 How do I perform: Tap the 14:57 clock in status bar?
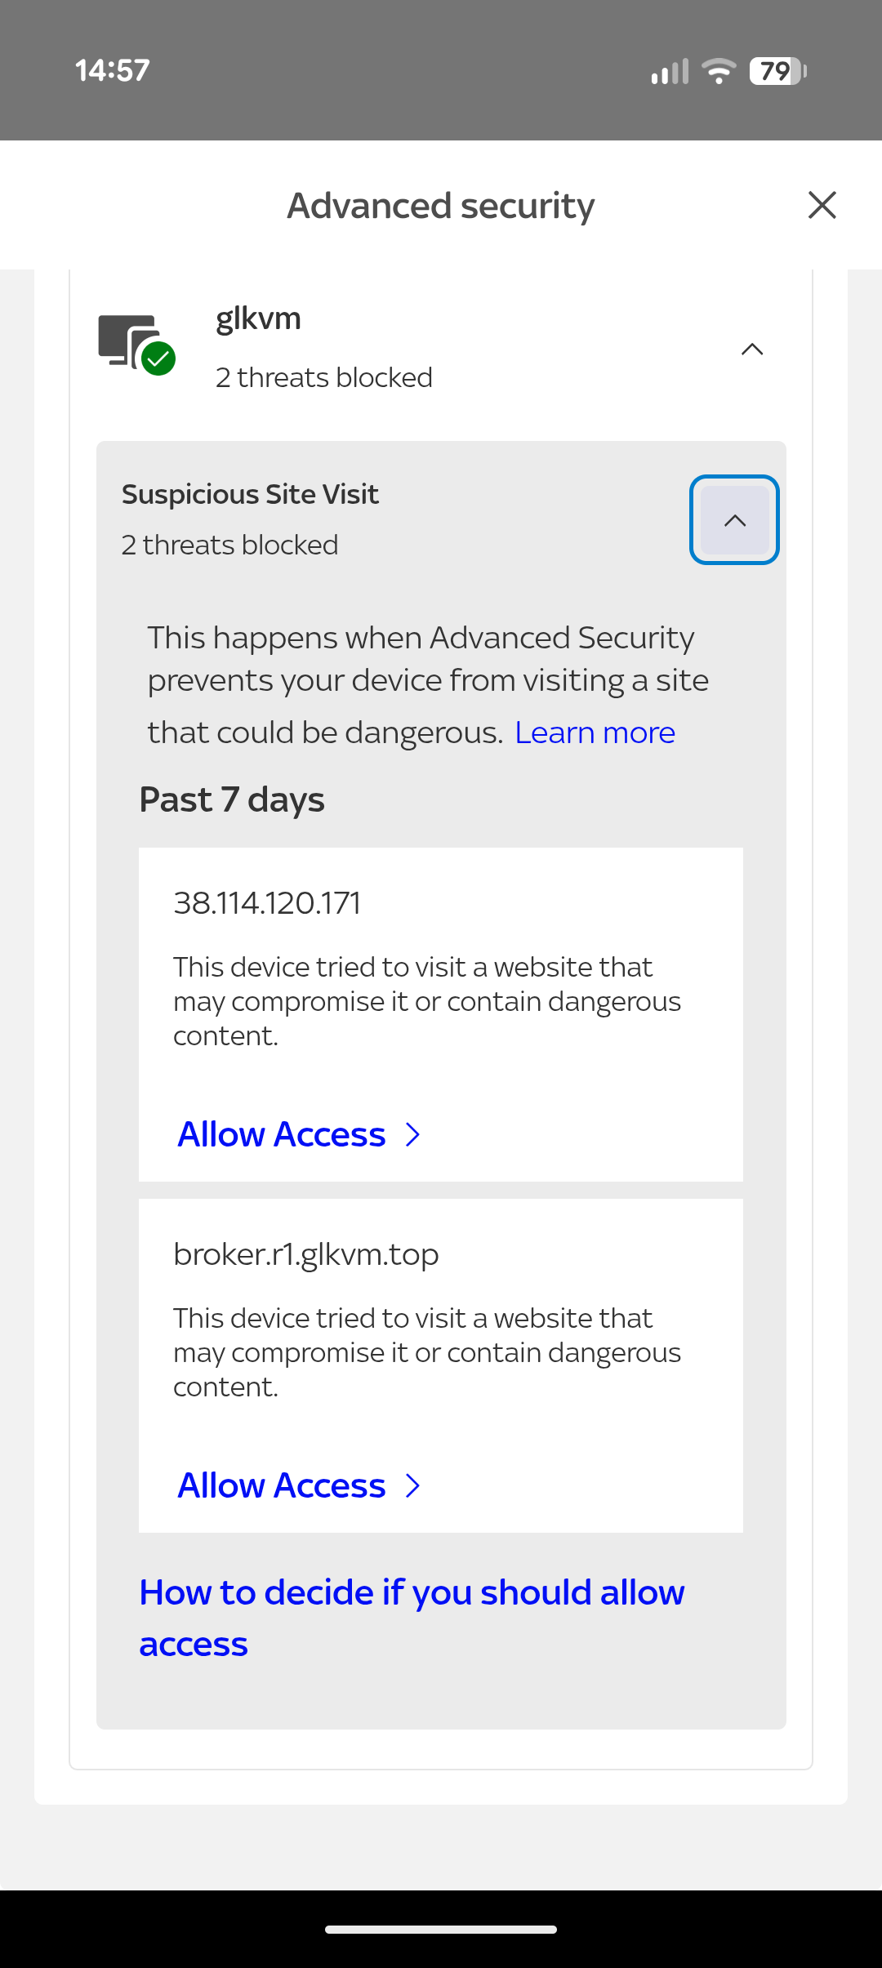pos(113,70)
